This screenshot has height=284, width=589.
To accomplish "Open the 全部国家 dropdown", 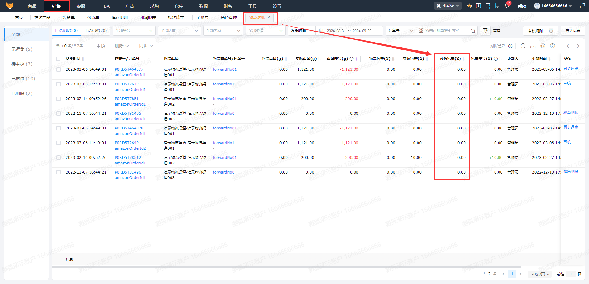I will [x=223, y=31].
